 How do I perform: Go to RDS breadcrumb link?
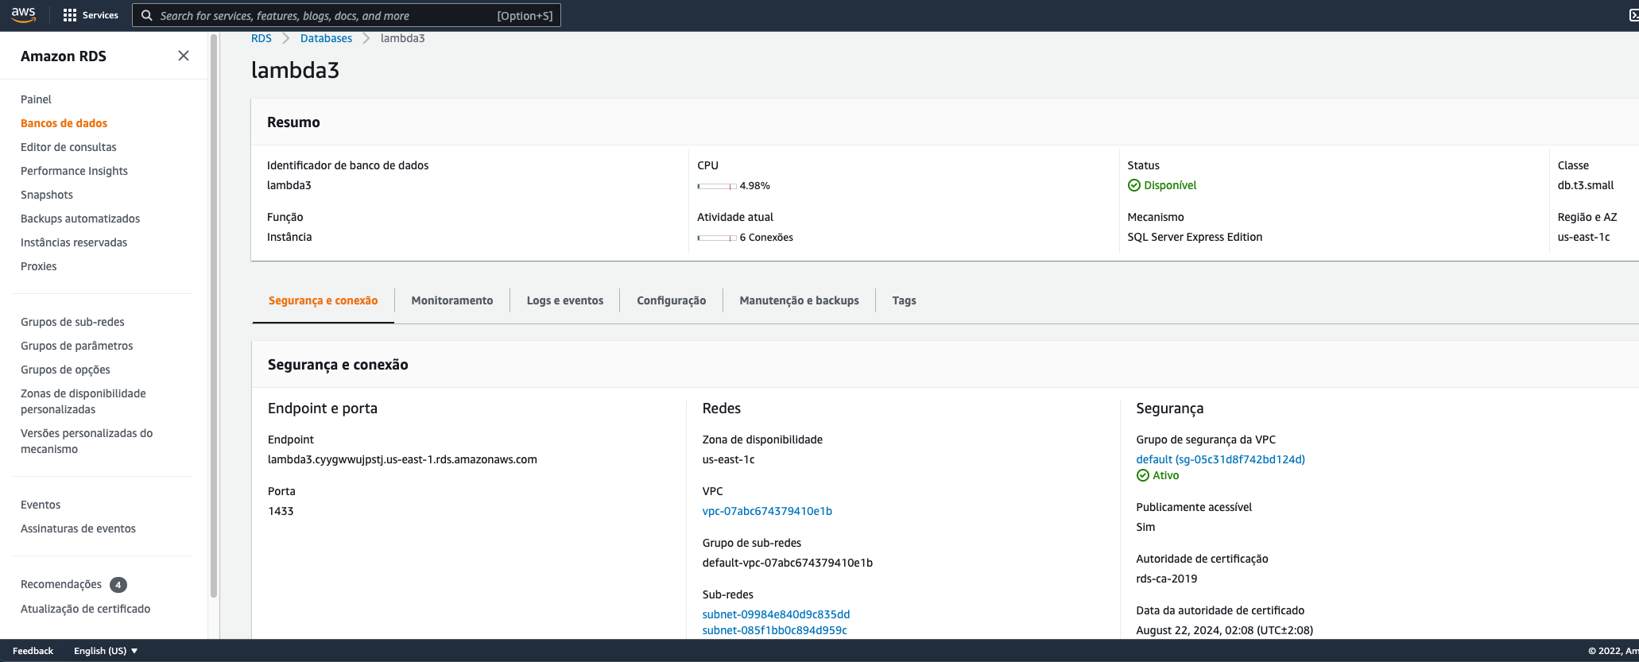tap(262, 38)
